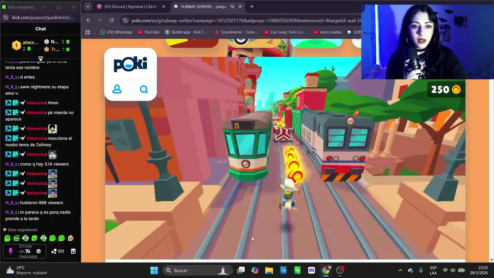Open site info for kick.com popout
This screenshot has height=278, width=494.
5,17
